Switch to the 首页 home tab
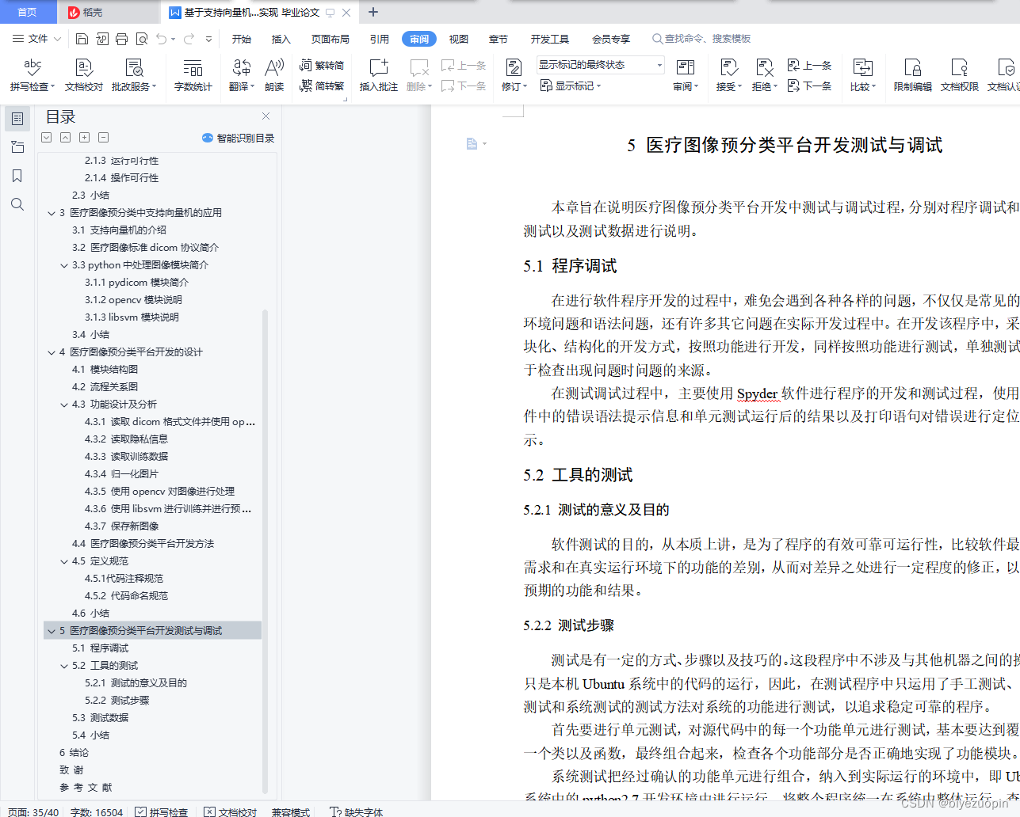Viewport: 1020px width, 817px height. pyautogui.click(x=27, y=12)
